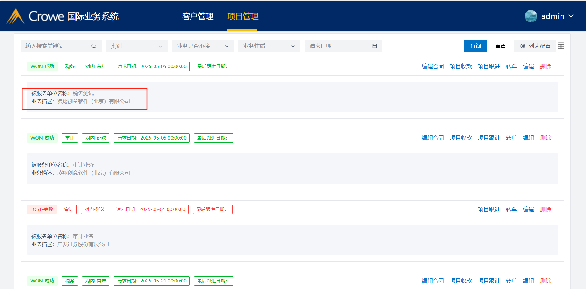Click the 重置 button
Viewport: 586px width, 289px height.
[x=501, y=46]
